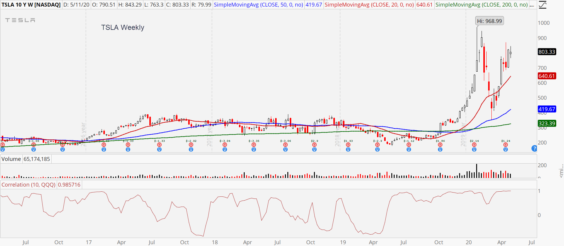Click the TSLA 10 Y W [NASDAQ] symbol label
Viewport: 564px width, 246px height.
coord(31,5)
